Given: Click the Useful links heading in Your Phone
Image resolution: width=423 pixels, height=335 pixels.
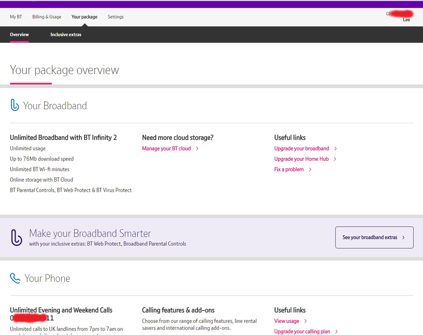Looking at the screenshot, I should click(x=290, y=310).
